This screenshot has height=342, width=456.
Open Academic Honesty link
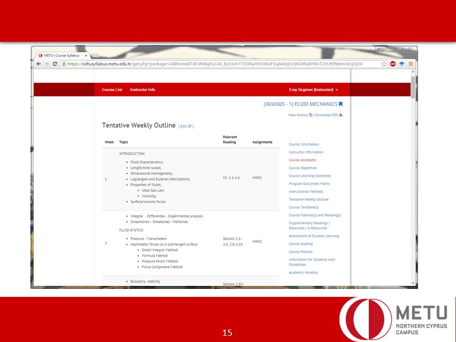click(x=303, y=273)
